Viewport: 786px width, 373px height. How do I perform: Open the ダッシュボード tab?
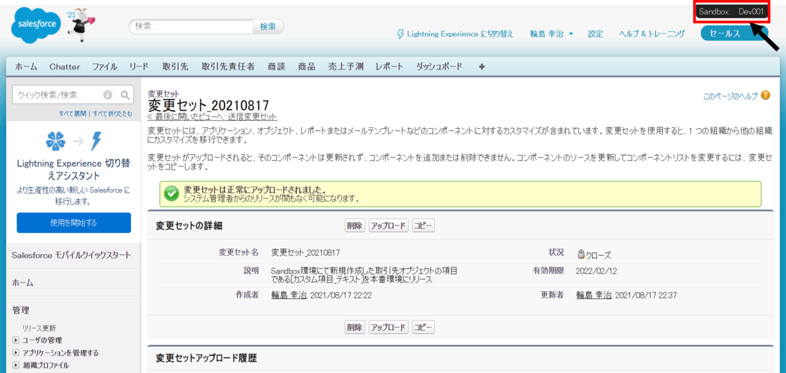click(440, 67)
